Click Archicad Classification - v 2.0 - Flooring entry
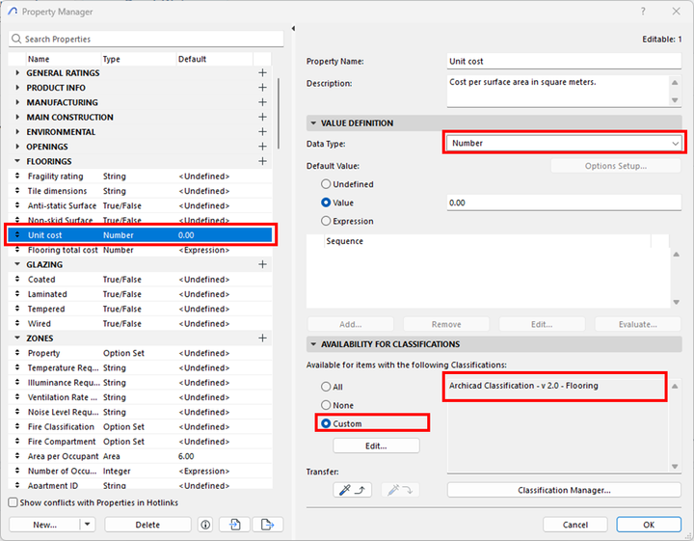Image resolution: width=694 pixels, height=541 pixels. (x=523, y=386)
